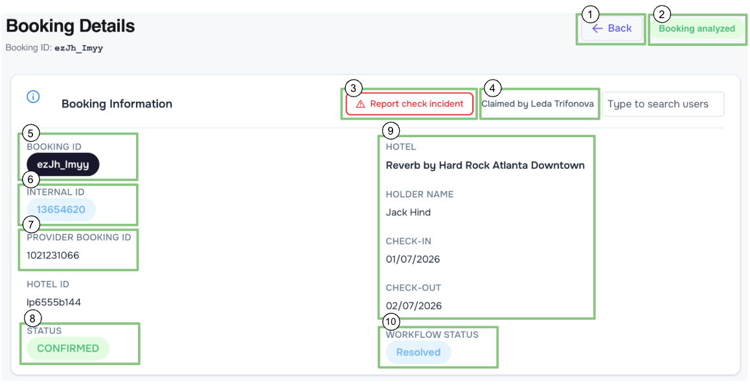Click the CONFIRMED status badge
Viewport: 750px width, 387px height.
pos(68,348)
